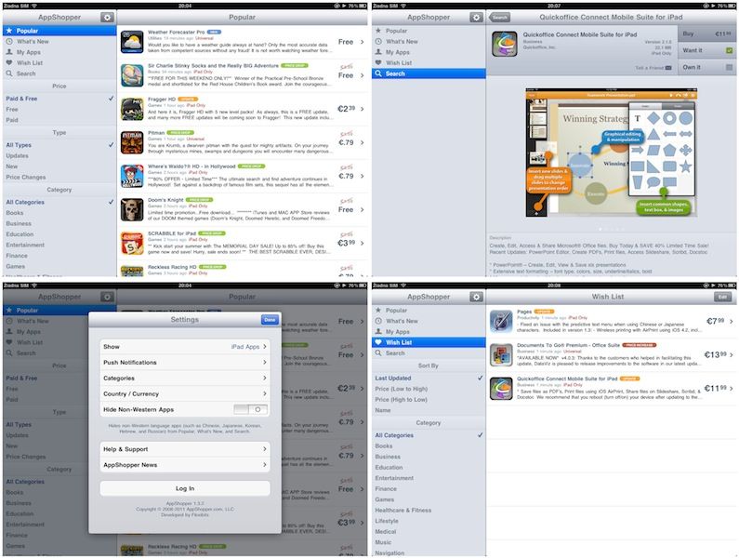Open settings gear on the undimmed Popular screen
Image resolution: width=739 pixels, height=558 pixels.
(107, 18)
